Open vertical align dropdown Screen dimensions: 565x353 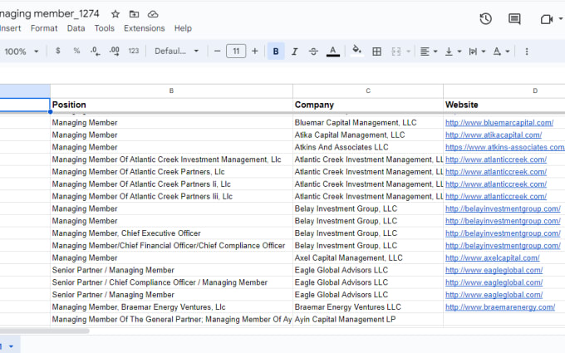[453, 51]
